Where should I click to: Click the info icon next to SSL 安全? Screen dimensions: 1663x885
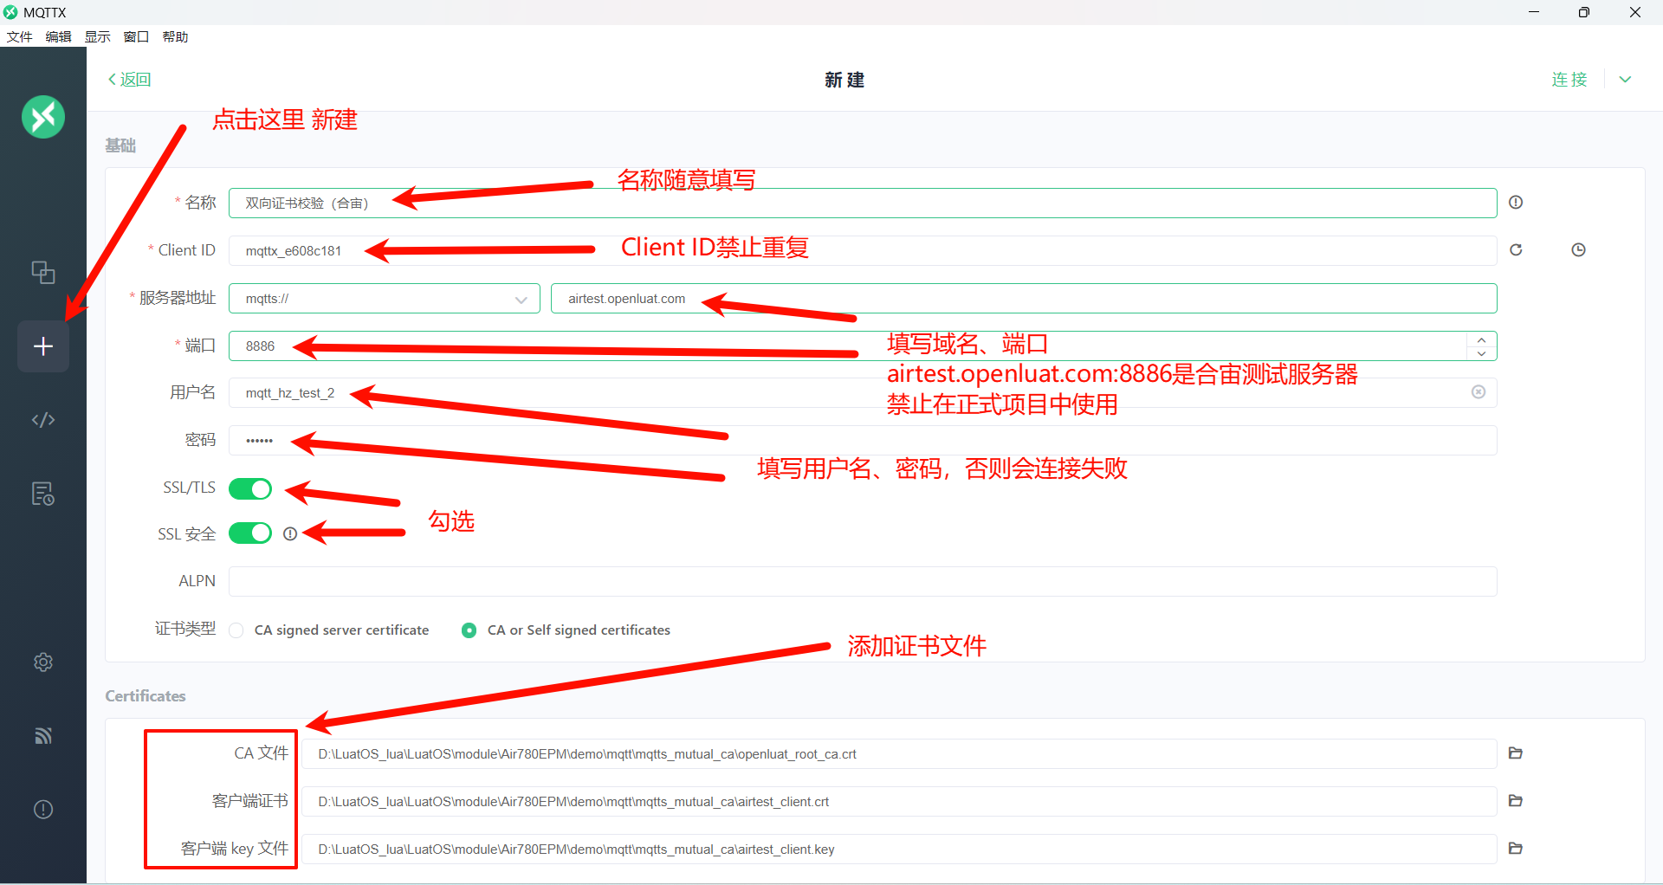pyautogui.click(x=290, y=534)
